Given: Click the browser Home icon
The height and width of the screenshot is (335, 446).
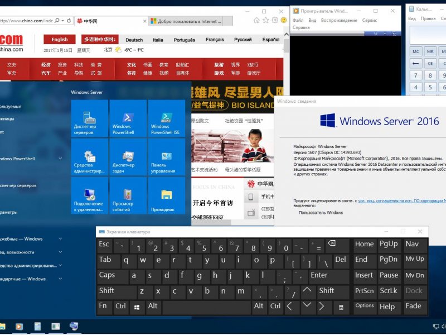Looking at the screenshot, I should click(x=256, y=20).
